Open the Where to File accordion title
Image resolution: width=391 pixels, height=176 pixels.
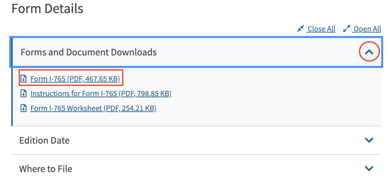[45, 168]
